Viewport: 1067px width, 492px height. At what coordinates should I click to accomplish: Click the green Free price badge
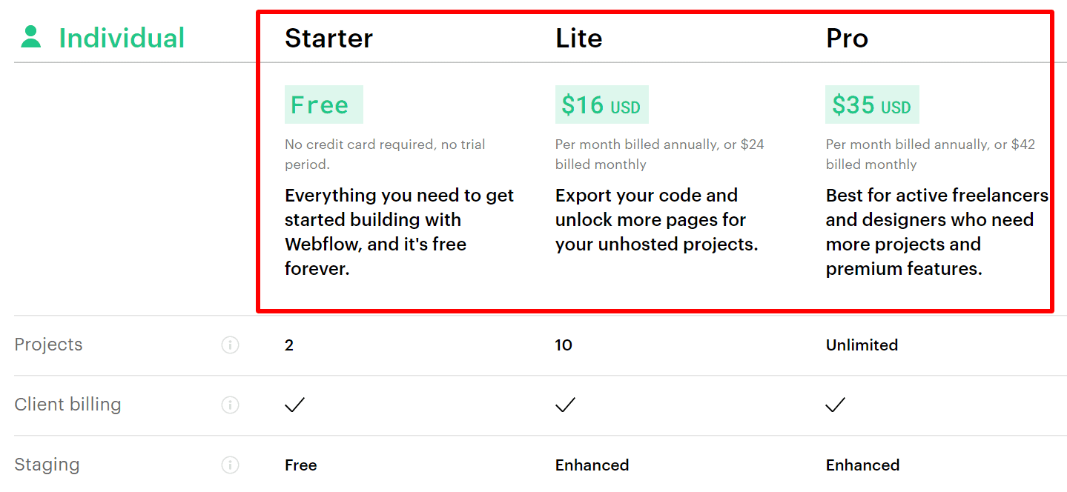pyautogui.click(x=323, y=104)
